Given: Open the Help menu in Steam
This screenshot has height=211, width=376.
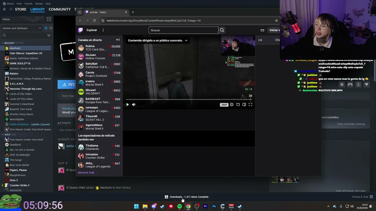Looking at the screenshot, I should pyautogui.click(x=48, y=4).
